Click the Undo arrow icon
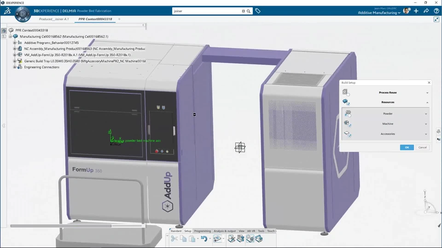 [204, 239]
